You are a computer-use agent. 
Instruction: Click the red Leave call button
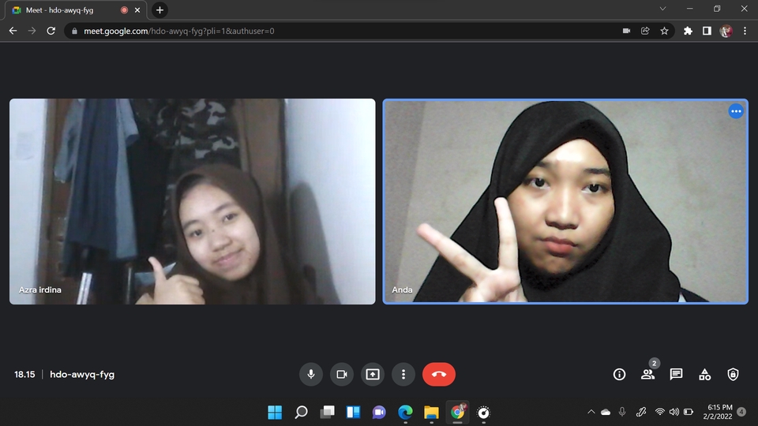(439, 374)
